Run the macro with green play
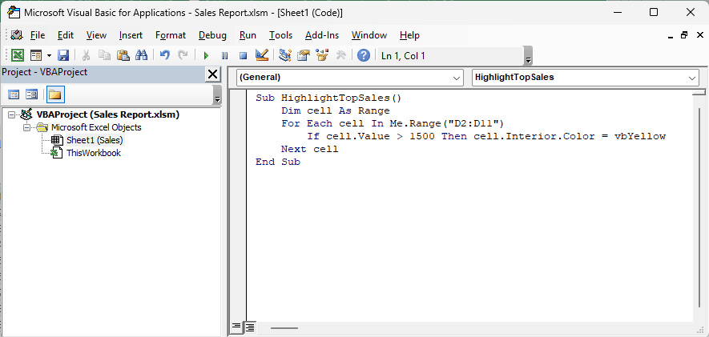 tap(206, 55)
